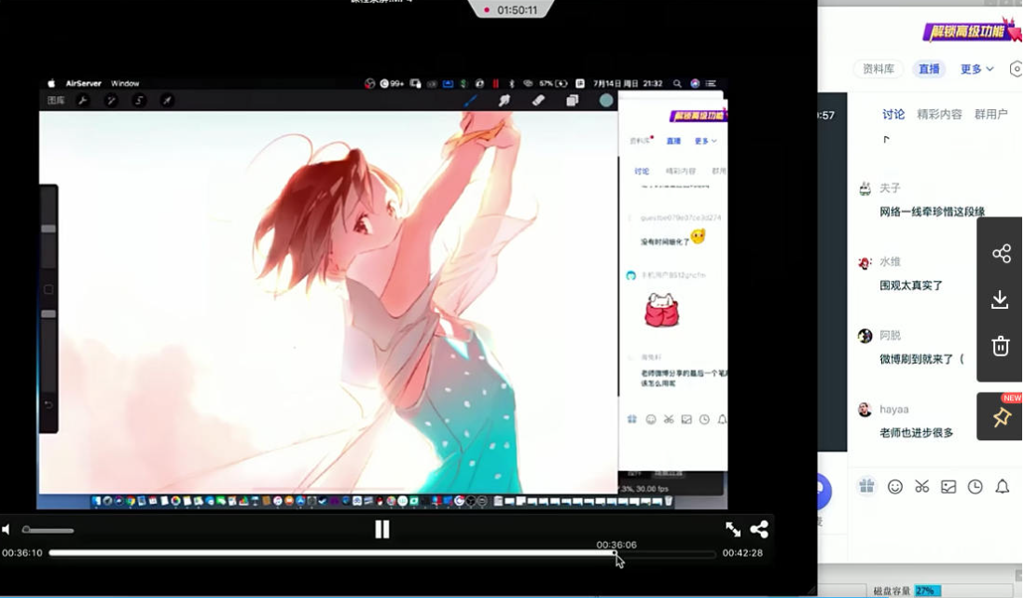This screenshot has height=598, width=1024.
Task: Open emoji picker in right chat toolbar
Action: pyautogui.click(x=894, y=486)
